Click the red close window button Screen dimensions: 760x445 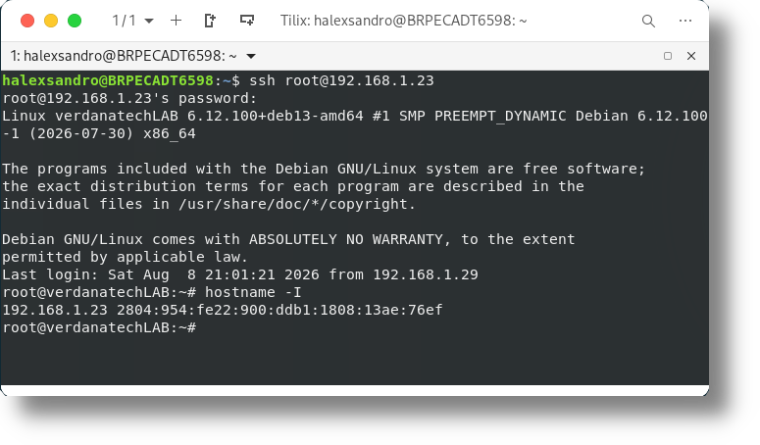click(x=27, y=21)
